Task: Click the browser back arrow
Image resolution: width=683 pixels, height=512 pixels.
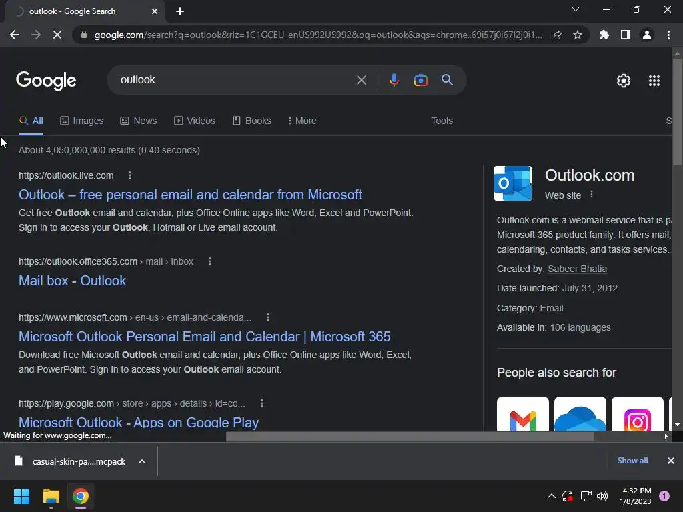Action: point(15,35)
